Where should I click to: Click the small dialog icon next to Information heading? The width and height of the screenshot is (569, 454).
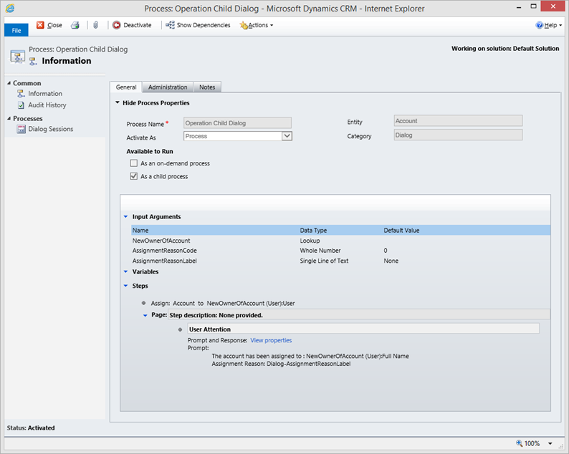coord(33,62)
